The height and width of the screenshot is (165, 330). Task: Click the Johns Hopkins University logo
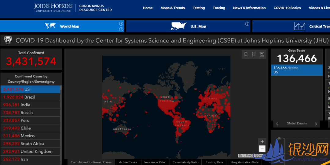[x=53, y=8]
